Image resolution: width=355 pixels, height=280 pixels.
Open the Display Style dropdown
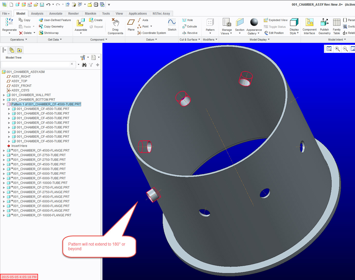click(294, 32)
